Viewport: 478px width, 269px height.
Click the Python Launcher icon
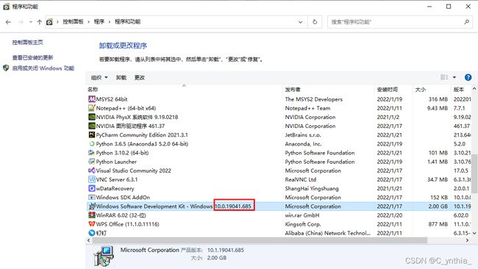[91, 162]
